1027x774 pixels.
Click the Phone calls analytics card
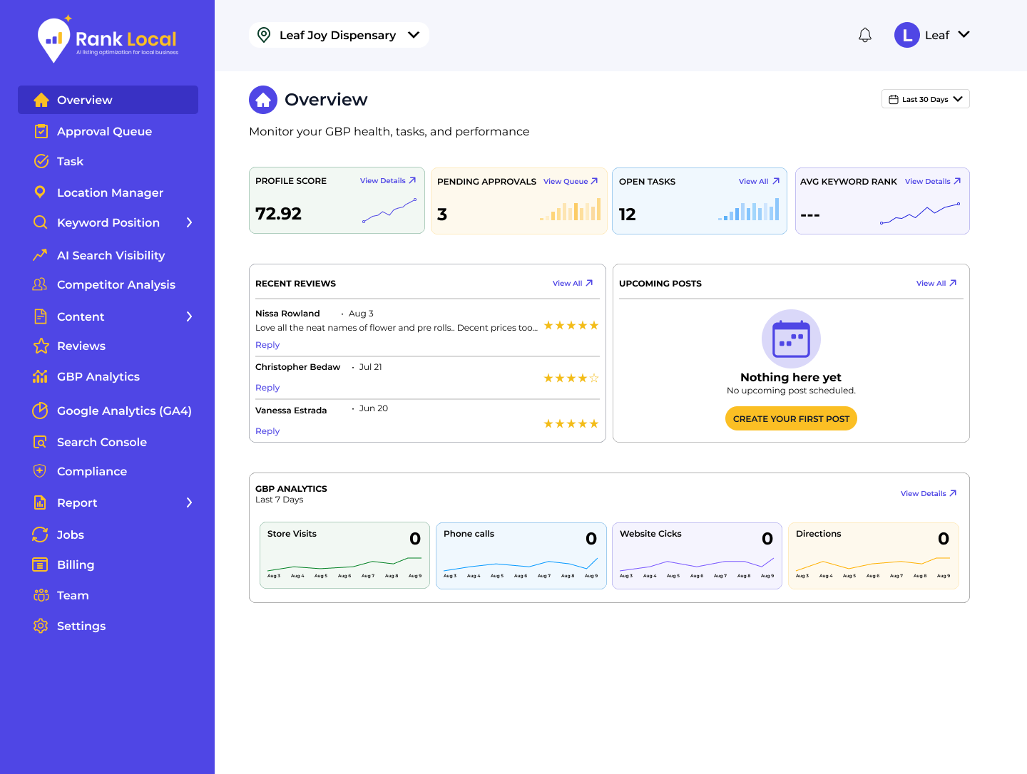521,556
